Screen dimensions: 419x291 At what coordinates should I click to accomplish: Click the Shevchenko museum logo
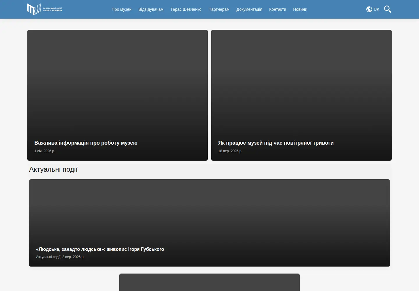coord(45,9)
